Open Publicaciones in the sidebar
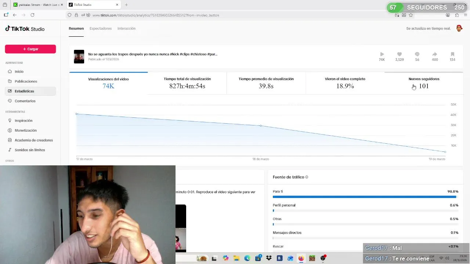Viewport: 470px width, 264px height. point(30,81)
